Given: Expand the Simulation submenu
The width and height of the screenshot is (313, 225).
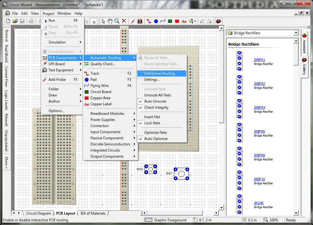Looking at the screenshot, I should 62,42.
